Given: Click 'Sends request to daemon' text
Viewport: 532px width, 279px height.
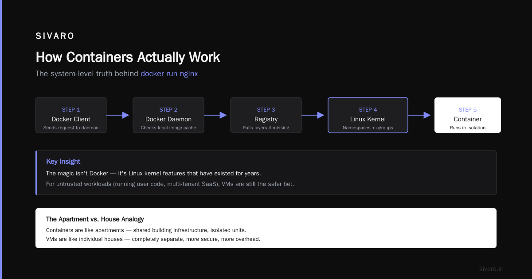Looking at the screenshot, I should point(71,128).
